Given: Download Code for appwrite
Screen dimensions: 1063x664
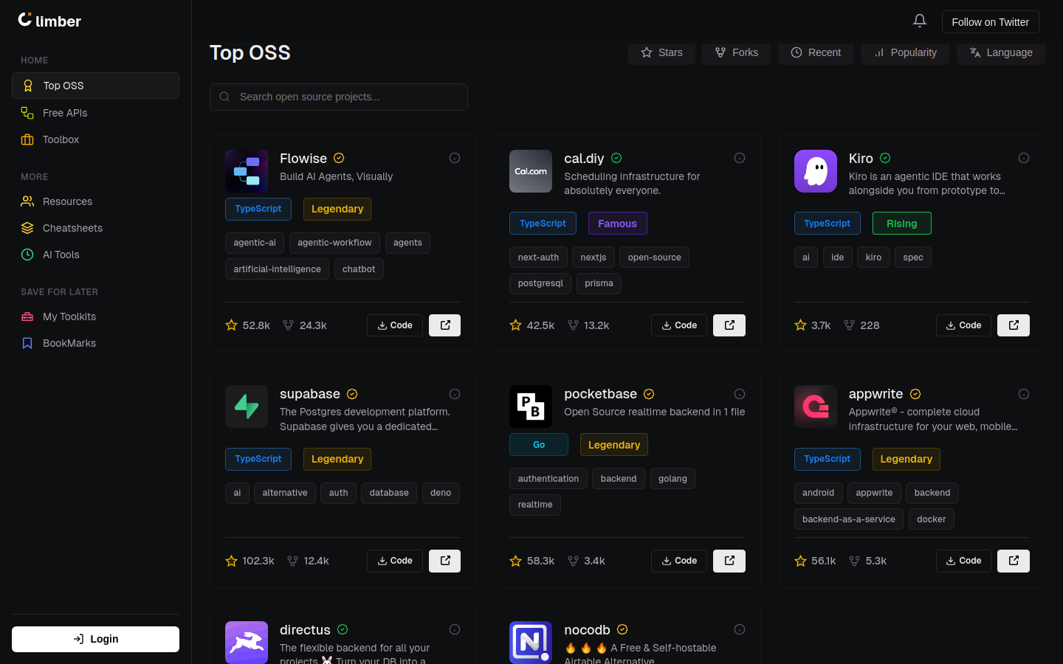Looking at the screenshot, I should click(x=963, y=561).
